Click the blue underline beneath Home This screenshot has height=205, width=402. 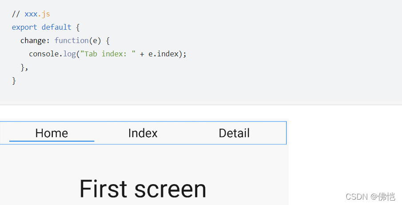point(52,141)
